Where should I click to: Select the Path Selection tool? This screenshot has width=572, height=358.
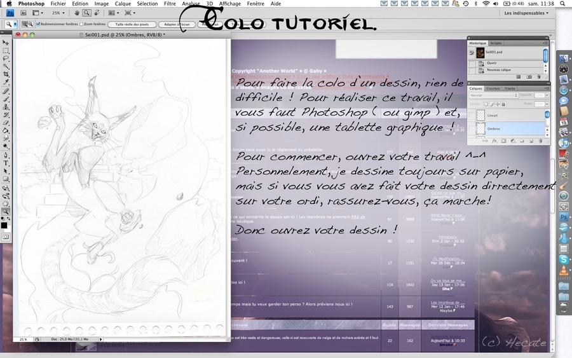click(6, 171)
